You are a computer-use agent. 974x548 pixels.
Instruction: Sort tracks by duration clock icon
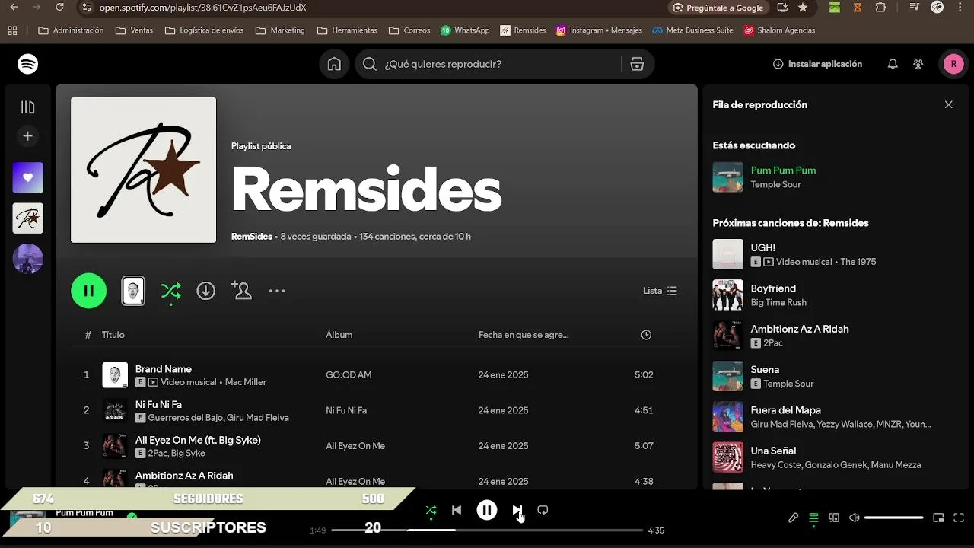(x=646, y=335)
